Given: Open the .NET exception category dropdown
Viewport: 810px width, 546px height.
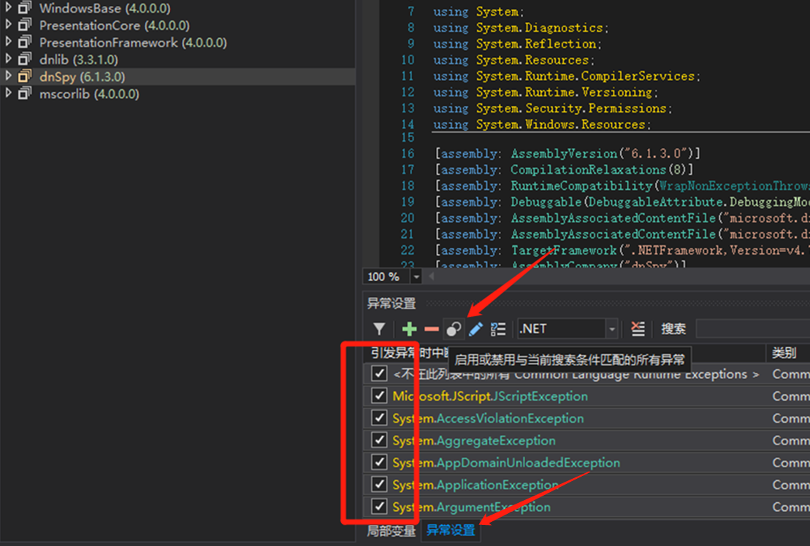Looking at the screenshot, I should point(611,328).
